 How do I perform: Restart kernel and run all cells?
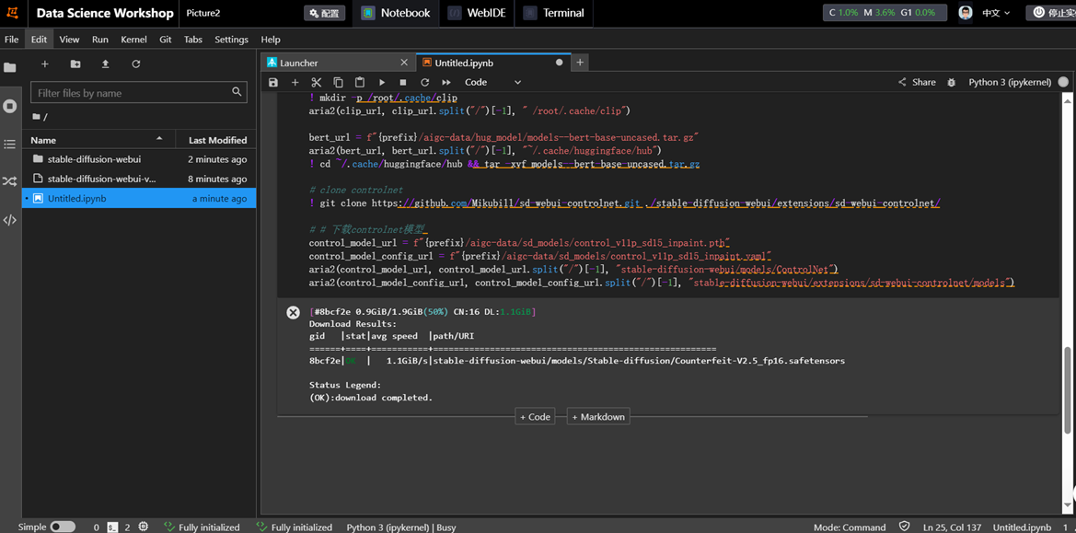(446, 82)
